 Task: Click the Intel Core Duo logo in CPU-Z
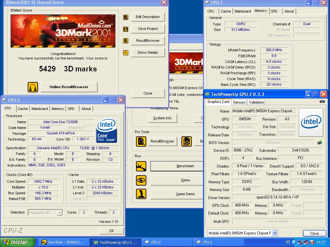point(106,130)
